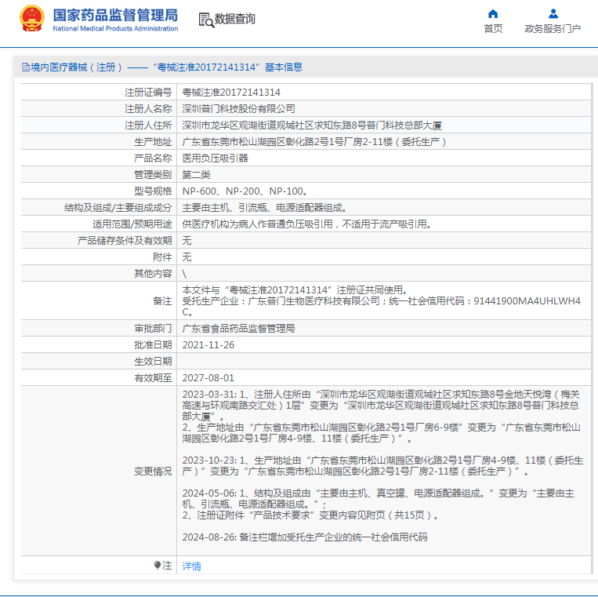This screenshot has width=598, height=597.
Task: Select the 注册人住所 address value
Action: [312, 126]
